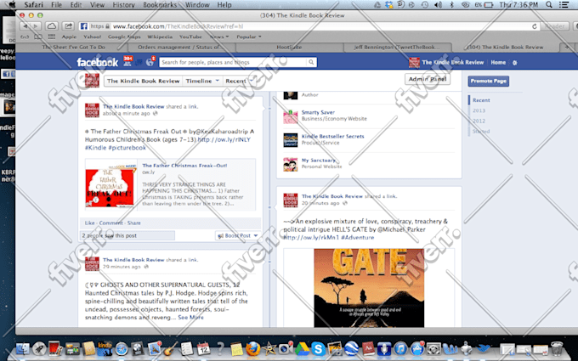Viewport: 578px width, 361px height.
Task: Open the Smarty Saver page link
Action: (318, 112)
